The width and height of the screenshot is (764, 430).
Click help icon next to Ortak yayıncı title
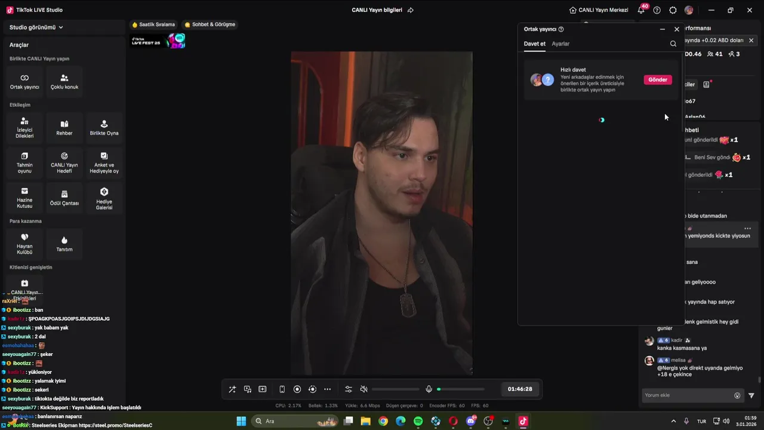pyautogui.click(x=561, y=29)
